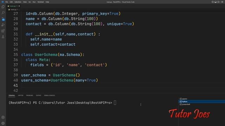
Task: Click 'primary_key' on line 27
Action: (95, 14)
